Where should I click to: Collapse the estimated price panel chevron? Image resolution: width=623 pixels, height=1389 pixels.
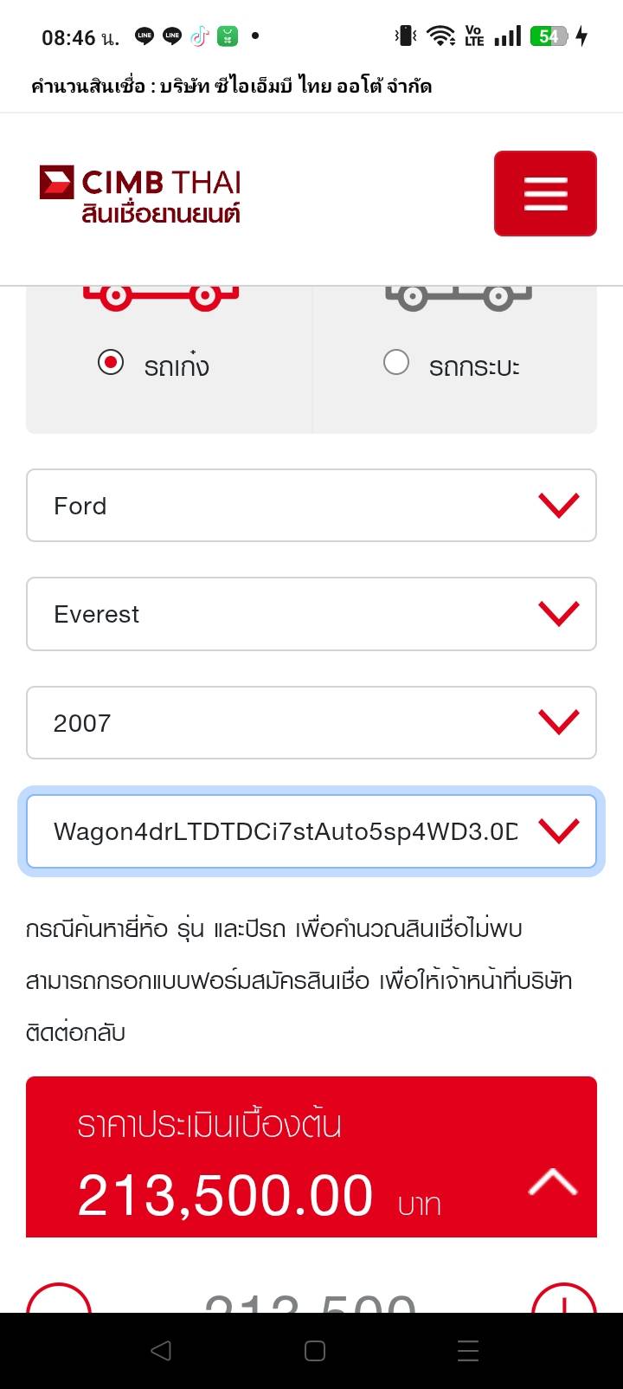click(552, 1183)
